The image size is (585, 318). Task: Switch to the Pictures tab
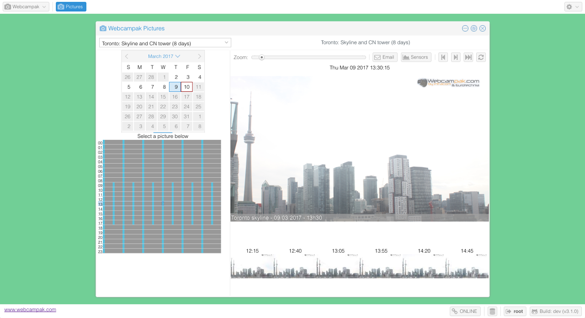[71, 7]
